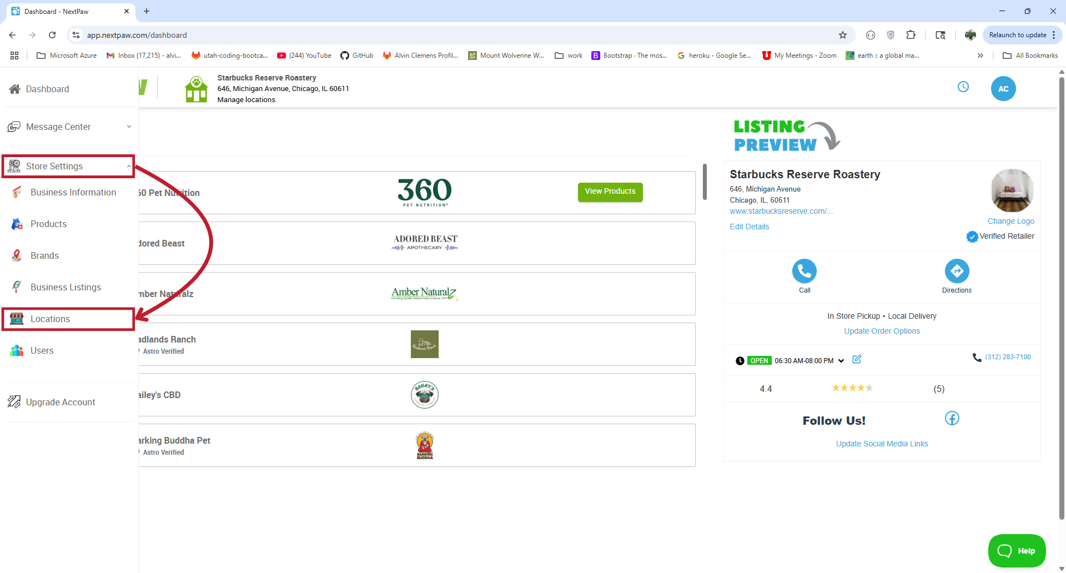The image size is (1066, 573).
Task: Click the Store Settings icon
Action: [x=14, y=166]
